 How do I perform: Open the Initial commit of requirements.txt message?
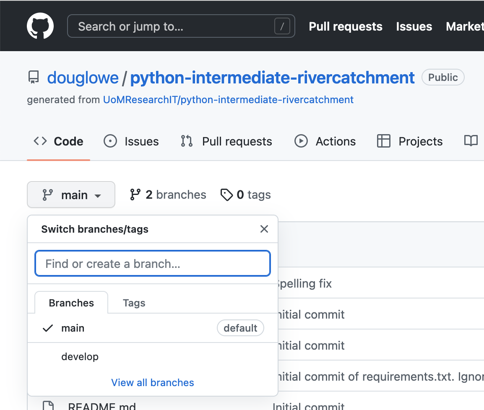tap(381, 377)
